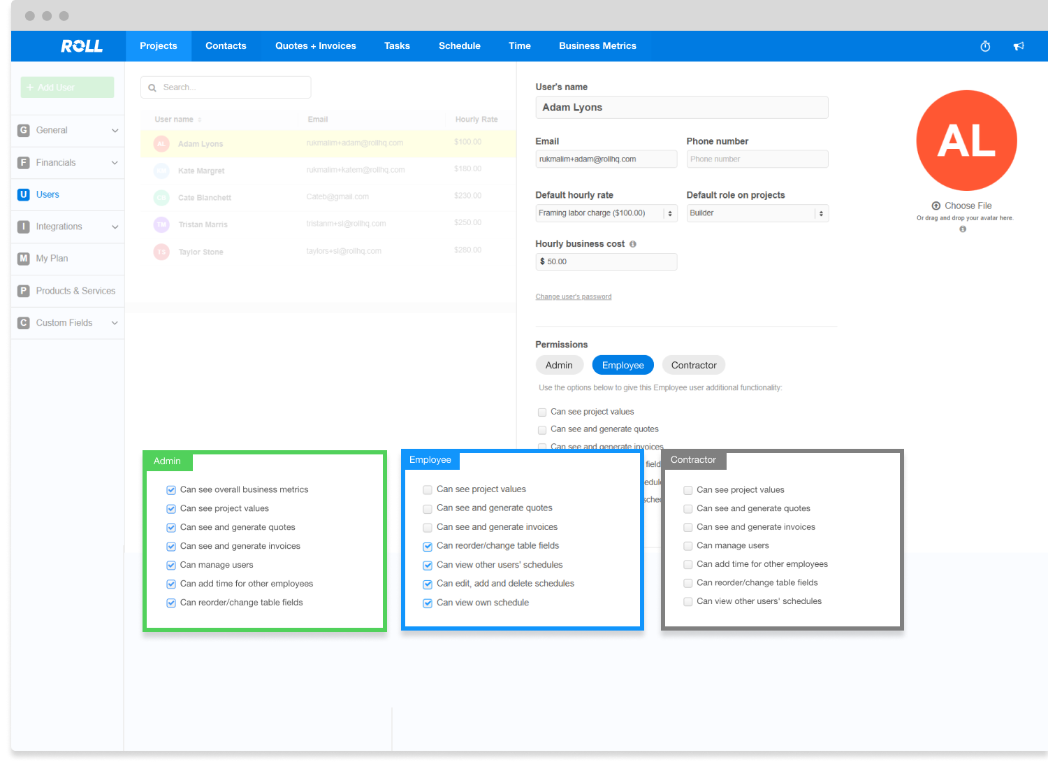Click the Products & Services sidebar icon
The image size is (1048, 769).
point(24,291)
